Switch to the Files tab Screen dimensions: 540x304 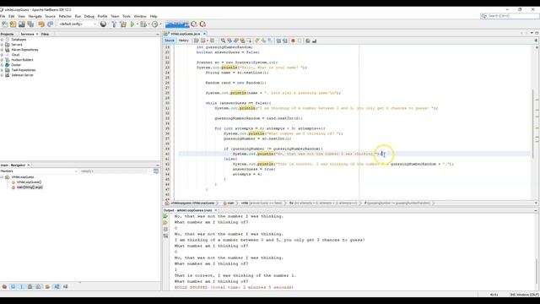(45, 34)
